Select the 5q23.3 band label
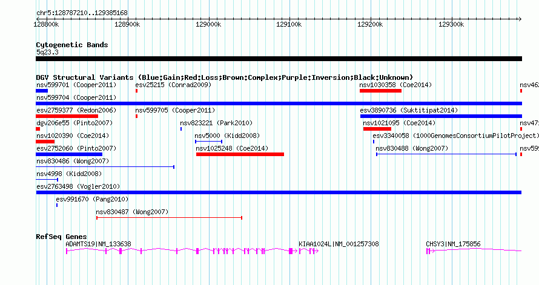The height and width of the screenshot is (285, 539). pyautogui.click(x=47, y=52)
